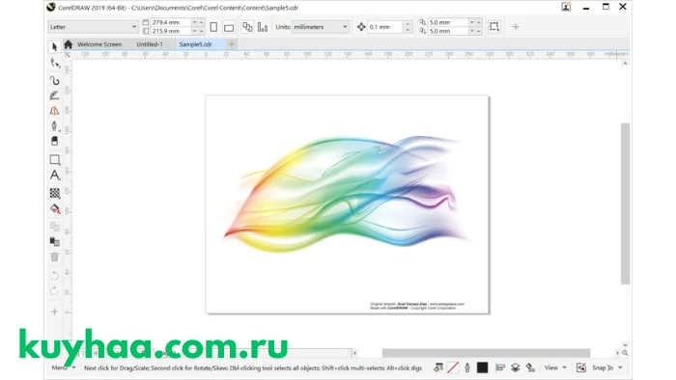Image resolution: width=676 pixels, height=380 pixels.
Task: Open the Objects layers icon in status bar
Action: pos(515,367)
